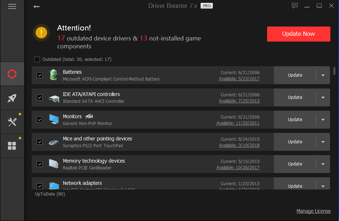This screenshot has height=221, width=339.
Task: Open the Available: 11/20/2011 link
Action: (x=238, y=123)
